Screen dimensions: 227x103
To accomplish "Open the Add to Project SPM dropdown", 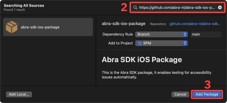I will (162, 43).
